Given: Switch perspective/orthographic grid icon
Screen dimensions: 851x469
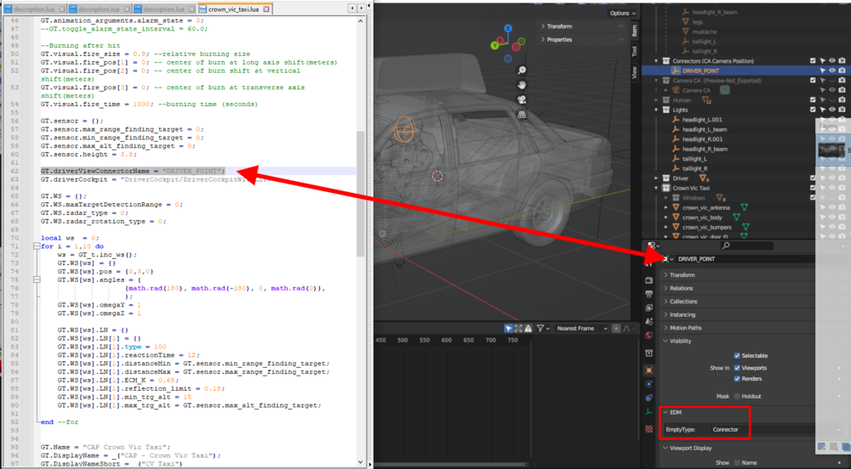Looking at the screenshot, I should 522,115.
